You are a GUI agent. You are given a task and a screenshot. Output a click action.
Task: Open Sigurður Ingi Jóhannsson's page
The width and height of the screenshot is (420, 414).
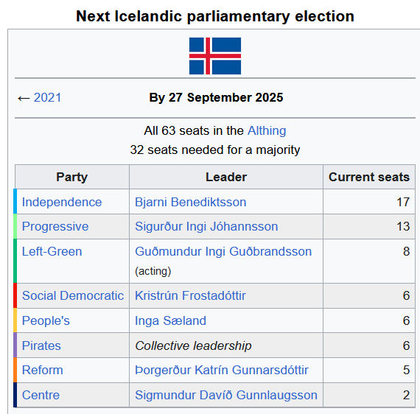(x=206, y=227)
